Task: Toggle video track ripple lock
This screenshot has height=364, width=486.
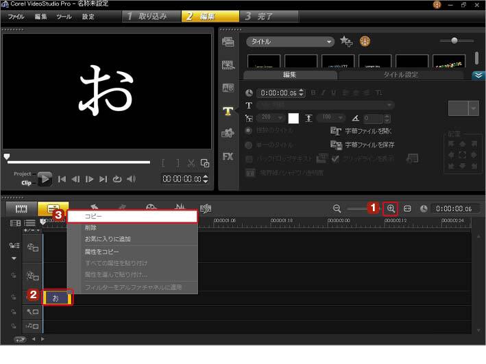Action: click(x=14, y=245)
